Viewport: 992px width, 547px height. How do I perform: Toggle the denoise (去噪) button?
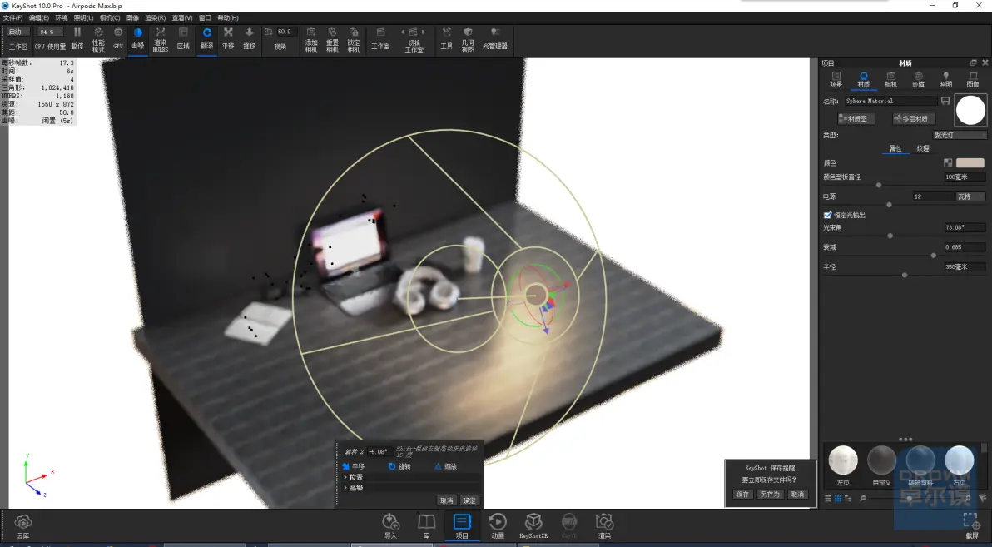click(x=138, y=38)
